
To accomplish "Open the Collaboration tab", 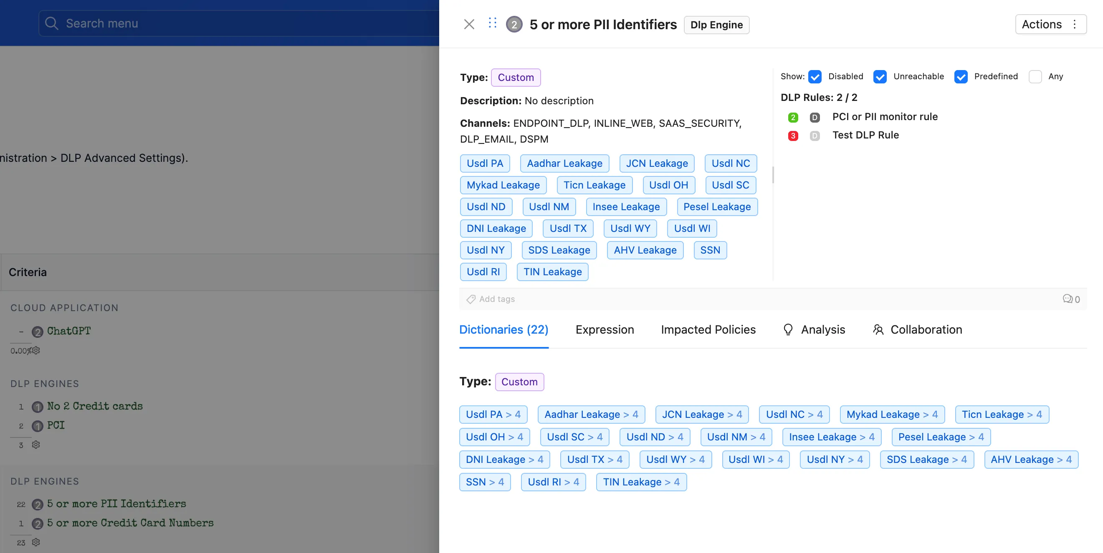I will (x=917, y=330).
